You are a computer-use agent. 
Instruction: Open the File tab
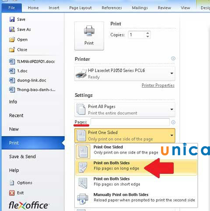(12, 8)
